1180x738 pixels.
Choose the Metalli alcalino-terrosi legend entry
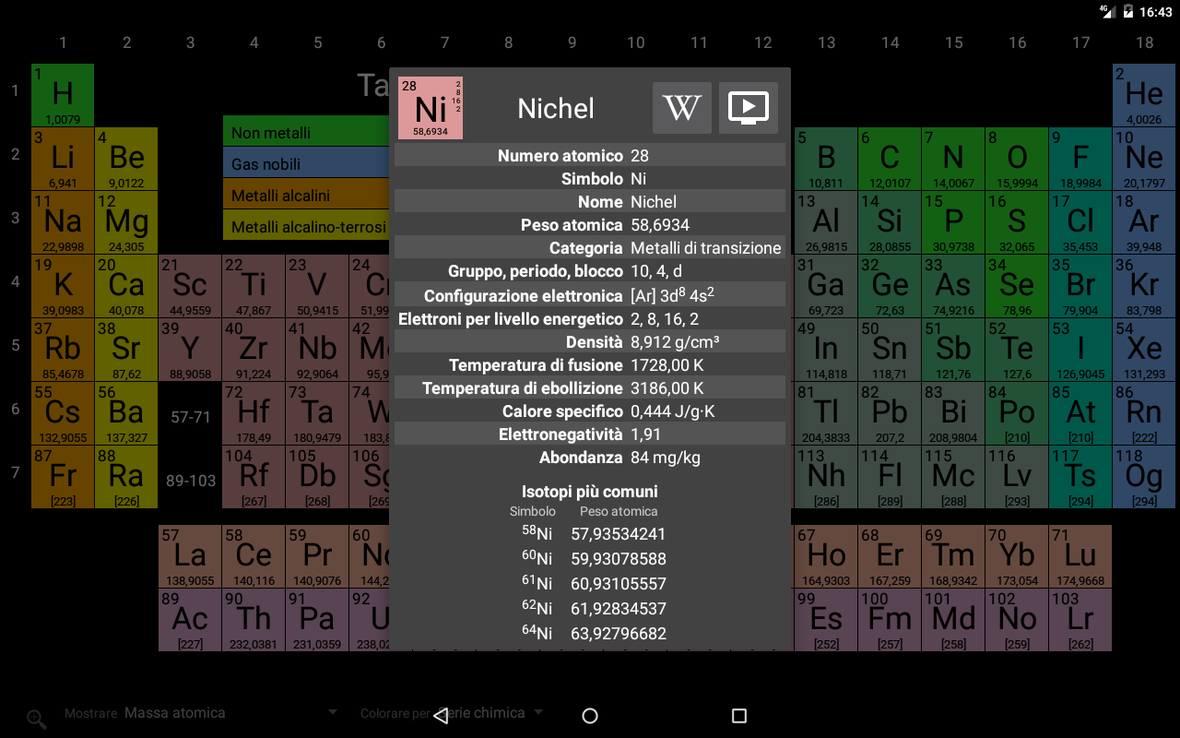(306, 227)
